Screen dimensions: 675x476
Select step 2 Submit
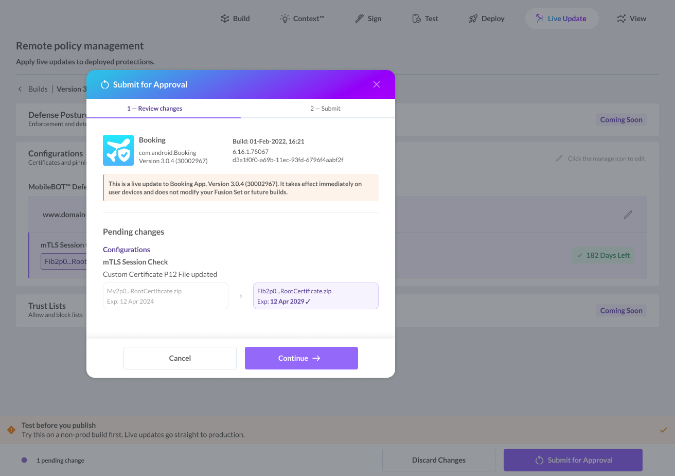point(325,109)
